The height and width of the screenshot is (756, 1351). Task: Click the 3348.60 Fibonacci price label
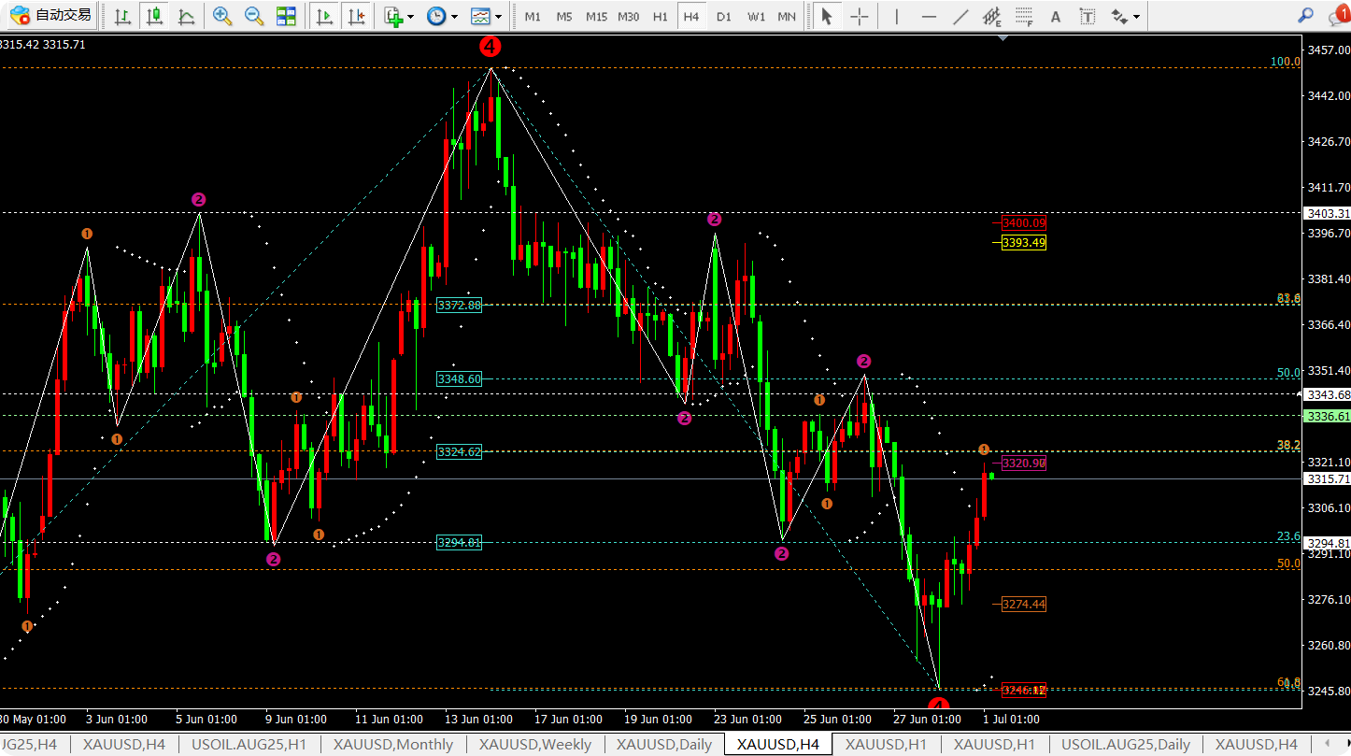[459, 379]
